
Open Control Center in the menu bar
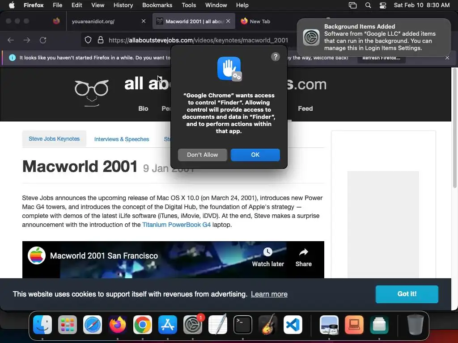tap(383, 5)
